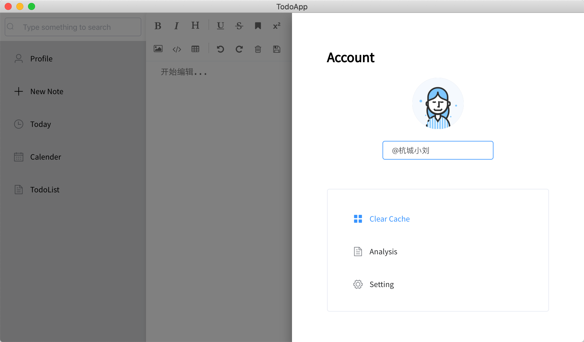The width and height of the screenshot is (584, 342).
Task: Toggle bold formatting in editor toolbar
Action: click(158, 26)
